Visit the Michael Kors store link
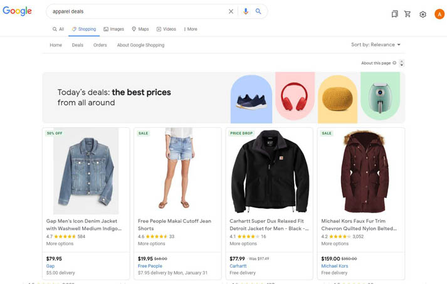The width and height of the screenshot is (447, 284). coord(335,266)
